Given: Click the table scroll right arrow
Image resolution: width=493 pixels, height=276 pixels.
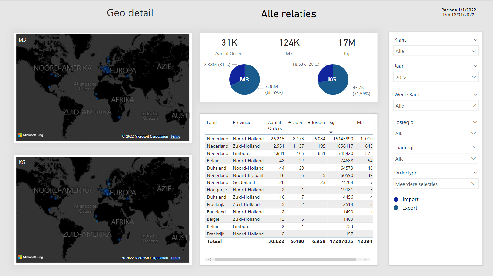Looking at the screenshot, I should click(x=364, y=260).
